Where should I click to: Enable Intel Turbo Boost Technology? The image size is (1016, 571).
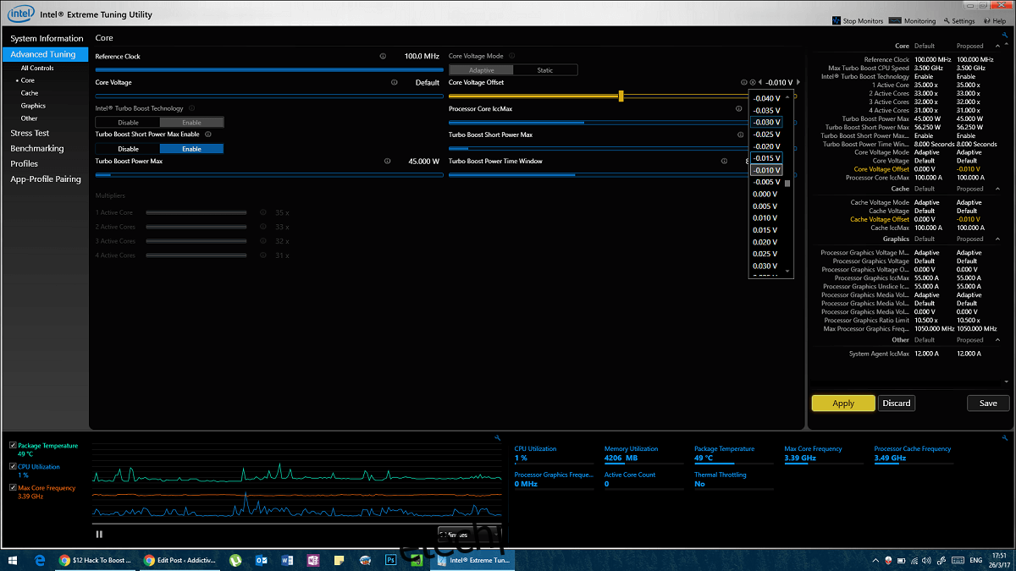tap(192, 123)
